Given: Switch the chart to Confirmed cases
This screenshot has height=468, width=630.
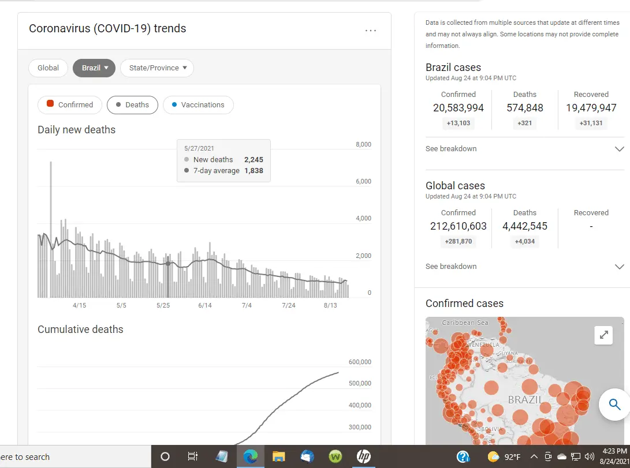Looking at the screenshot, I should [69, 105].
